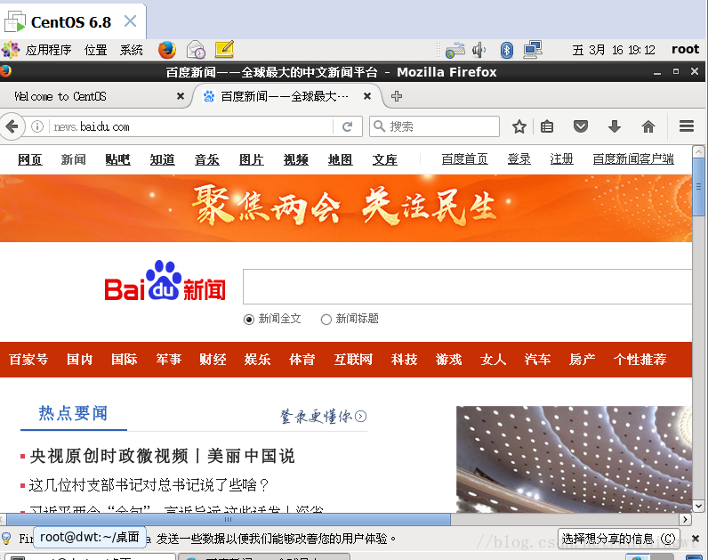Click the 聚焦两会 关注民生 banner

tap(346, 208)
